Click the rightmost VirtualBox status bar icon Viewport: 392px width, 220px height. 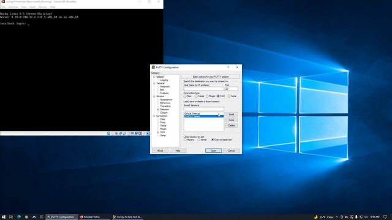pos(148,134)
